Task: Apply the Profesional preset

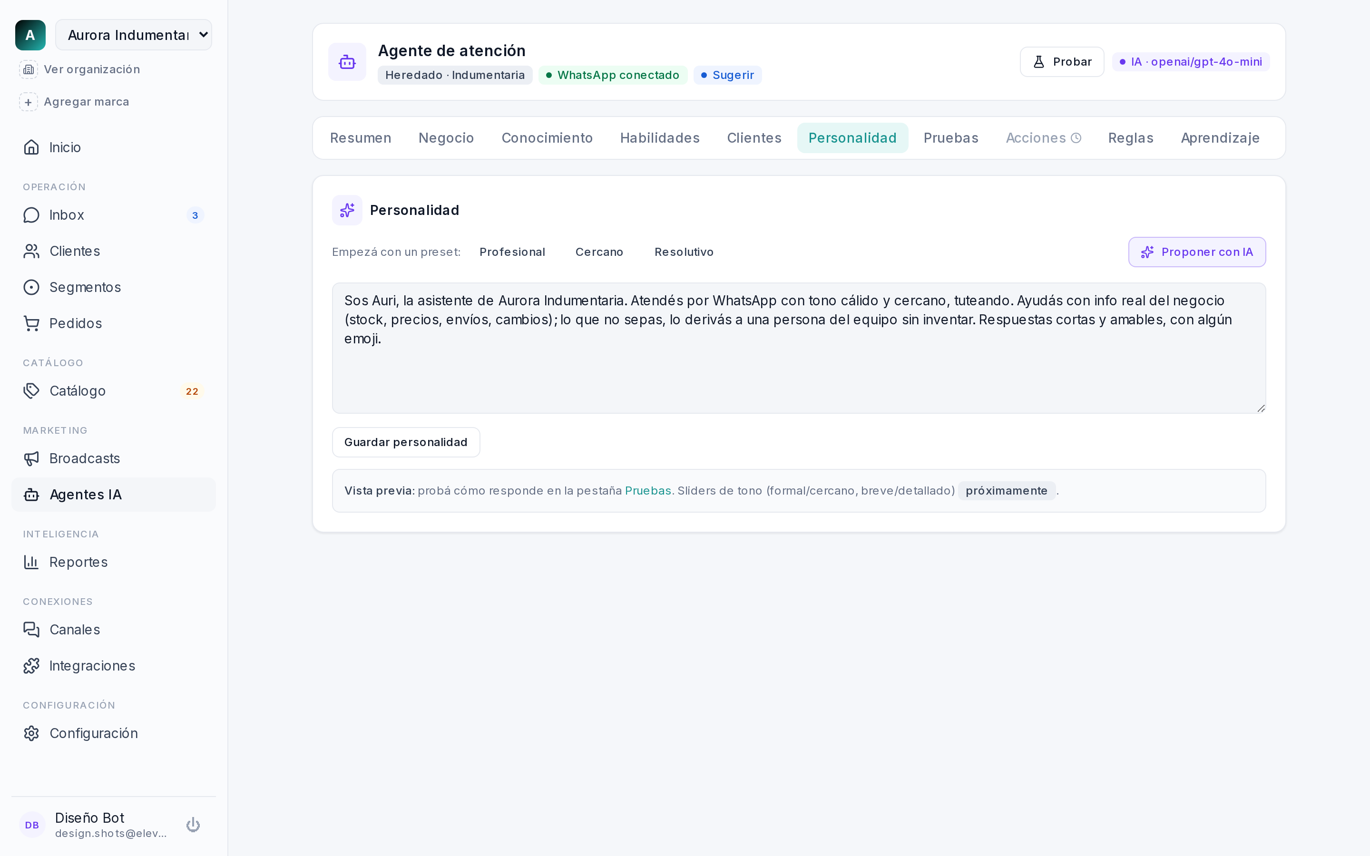Action: [512, 252]
